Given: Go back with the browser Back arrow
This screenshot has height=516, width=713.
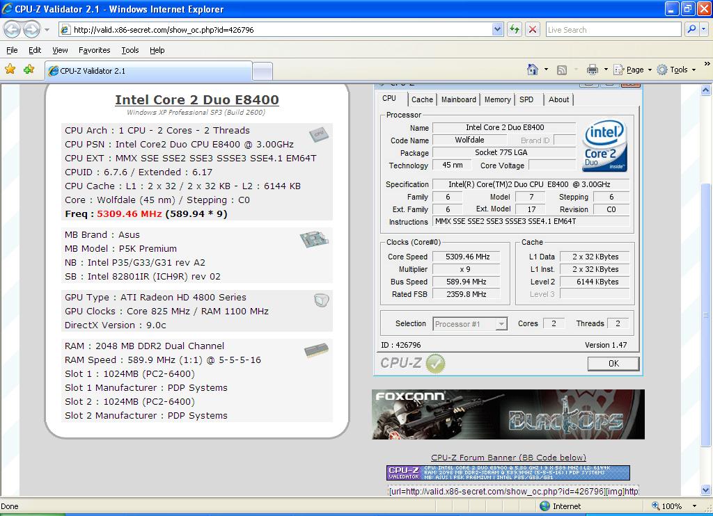Looking at the screenshot, I should (x=13, y=30).
